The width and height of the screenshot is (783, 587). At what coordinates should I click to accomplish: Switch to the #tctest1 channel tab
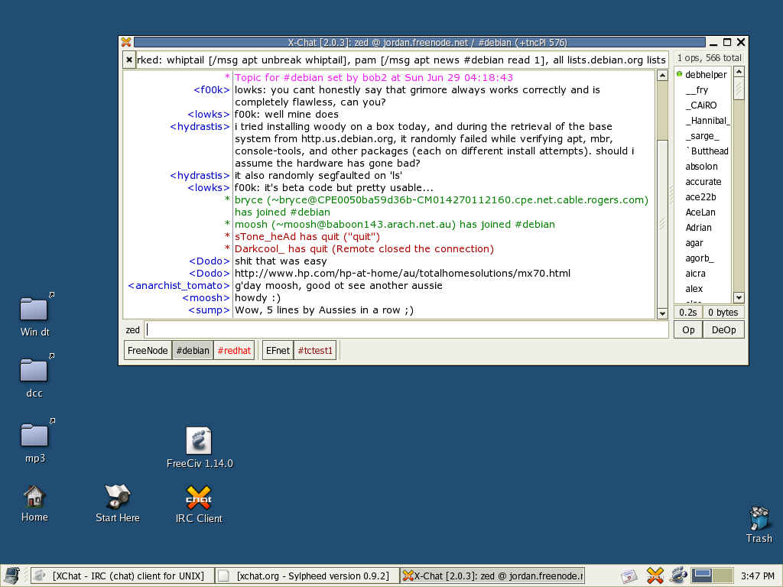(x=315, y=351)
